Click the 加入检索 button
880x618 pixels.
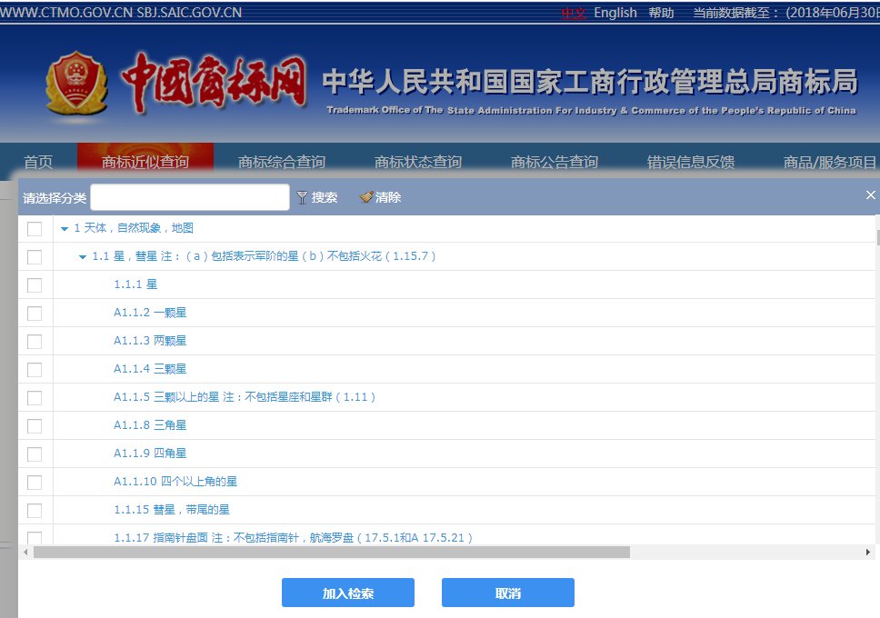[347, 592]
